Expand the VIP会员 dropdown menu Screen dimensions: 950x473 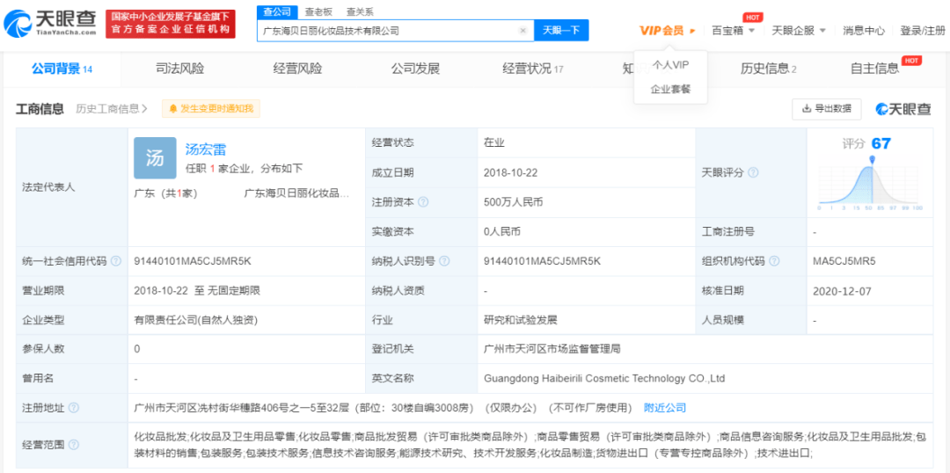(667, 31)
